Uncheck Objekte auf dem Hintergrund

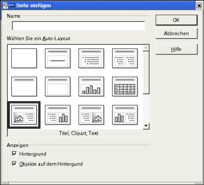[x=14, y=164]
